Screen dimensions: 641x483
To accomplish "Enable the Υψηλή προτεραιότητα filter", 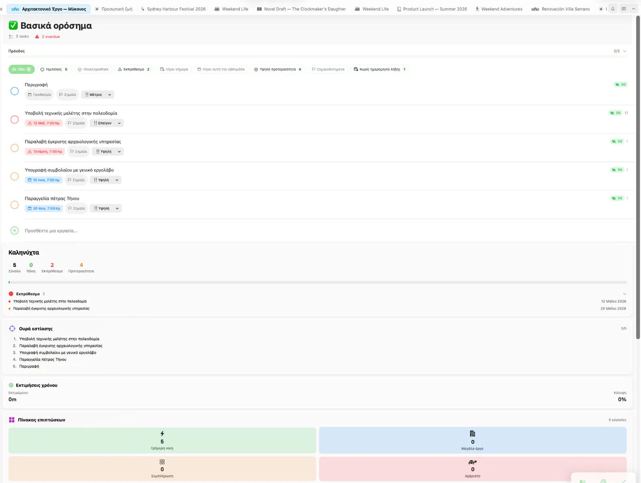I will point(278,69).
